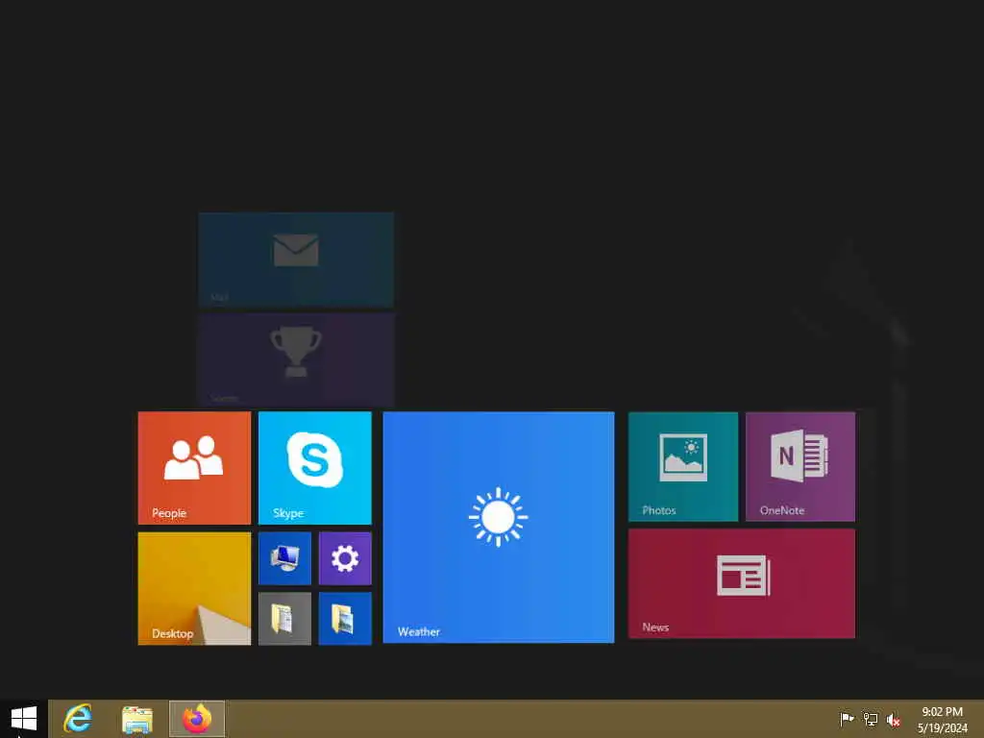Launch Skype from its tile
The width and height of the screenshot is (984, 738).
(314, 468)
